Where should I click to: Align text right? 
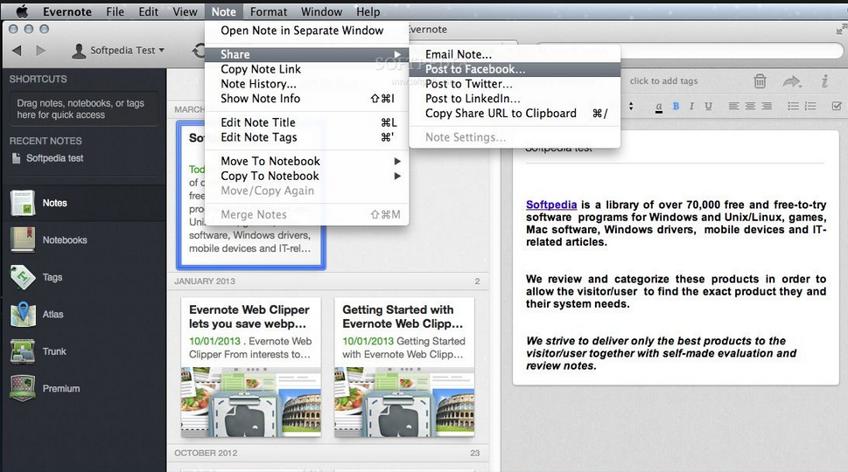coord(767,107)
